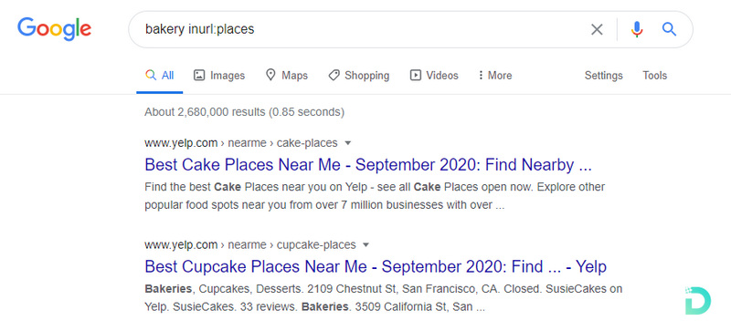
Task: Switch to the Videos tab label
Action: click(442, 76)
